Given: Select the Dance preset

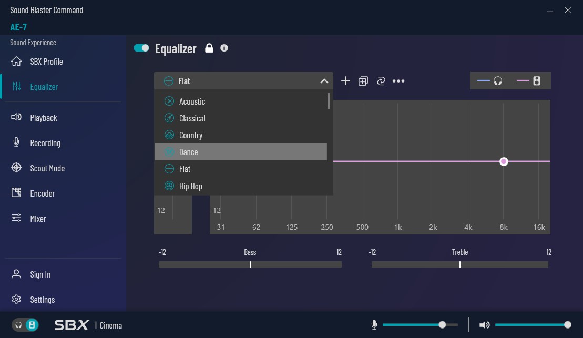Looking at the screenshot, I should point(241,152).
